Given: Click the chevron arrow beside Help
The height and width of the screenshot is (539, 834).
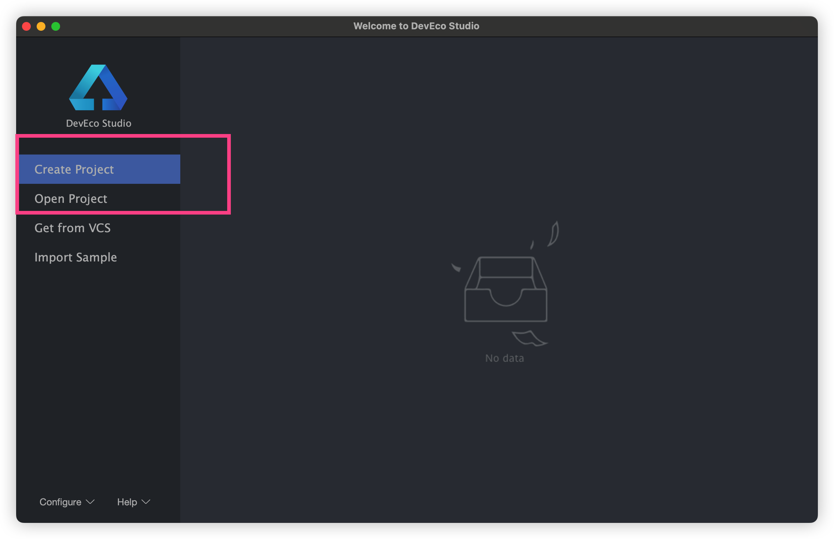Looking at the screenshot, I should point(146,502).
